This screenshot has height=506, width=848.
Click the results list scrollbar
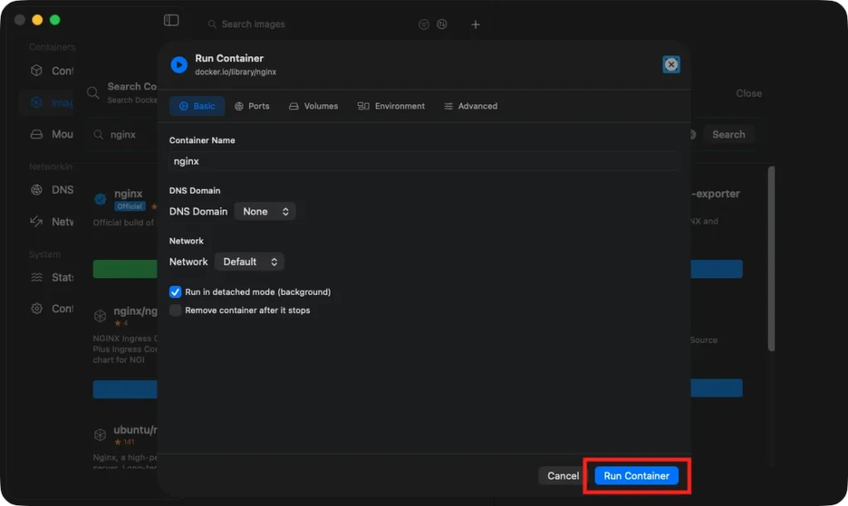pos(771,258)
